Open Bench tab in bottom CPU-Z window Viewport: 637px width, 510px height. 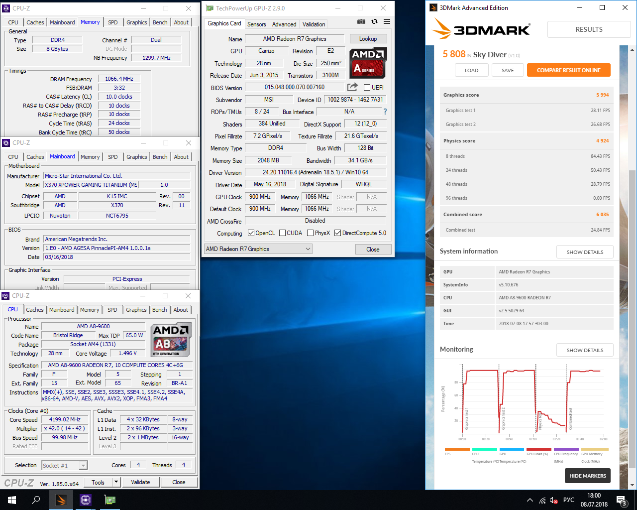tap(160, 310)
